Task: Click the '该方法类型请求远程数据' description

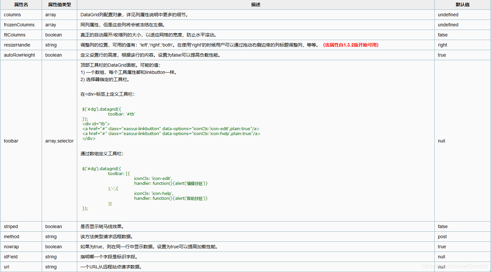Action: [107, 237]
